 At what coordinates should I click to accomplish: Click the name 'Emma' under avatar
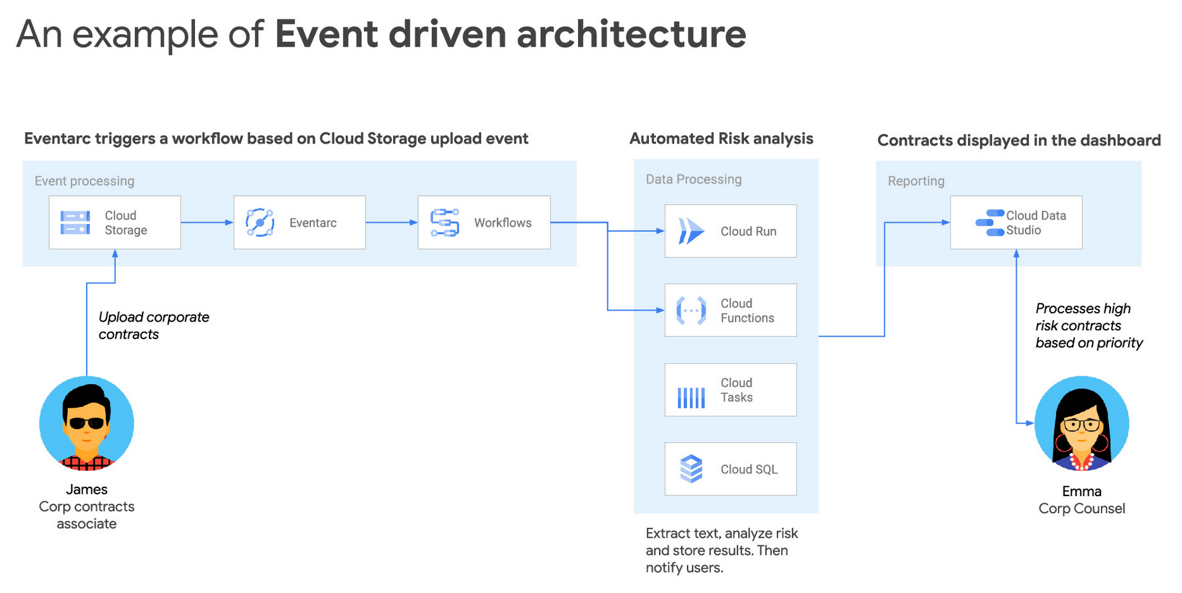(x=1082, y=491)
